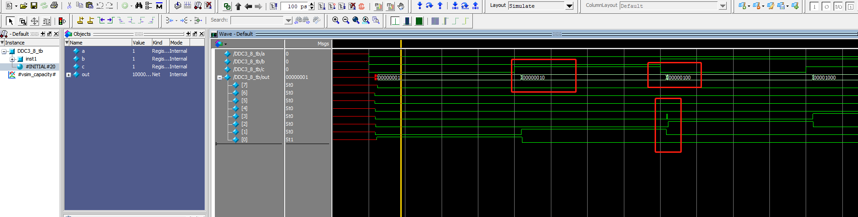Click into the Search input field
The height and width of the screenshot is (217, 858).
(257, 21)
